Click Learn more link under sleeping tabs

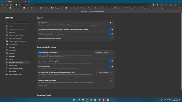click(88, 63)
